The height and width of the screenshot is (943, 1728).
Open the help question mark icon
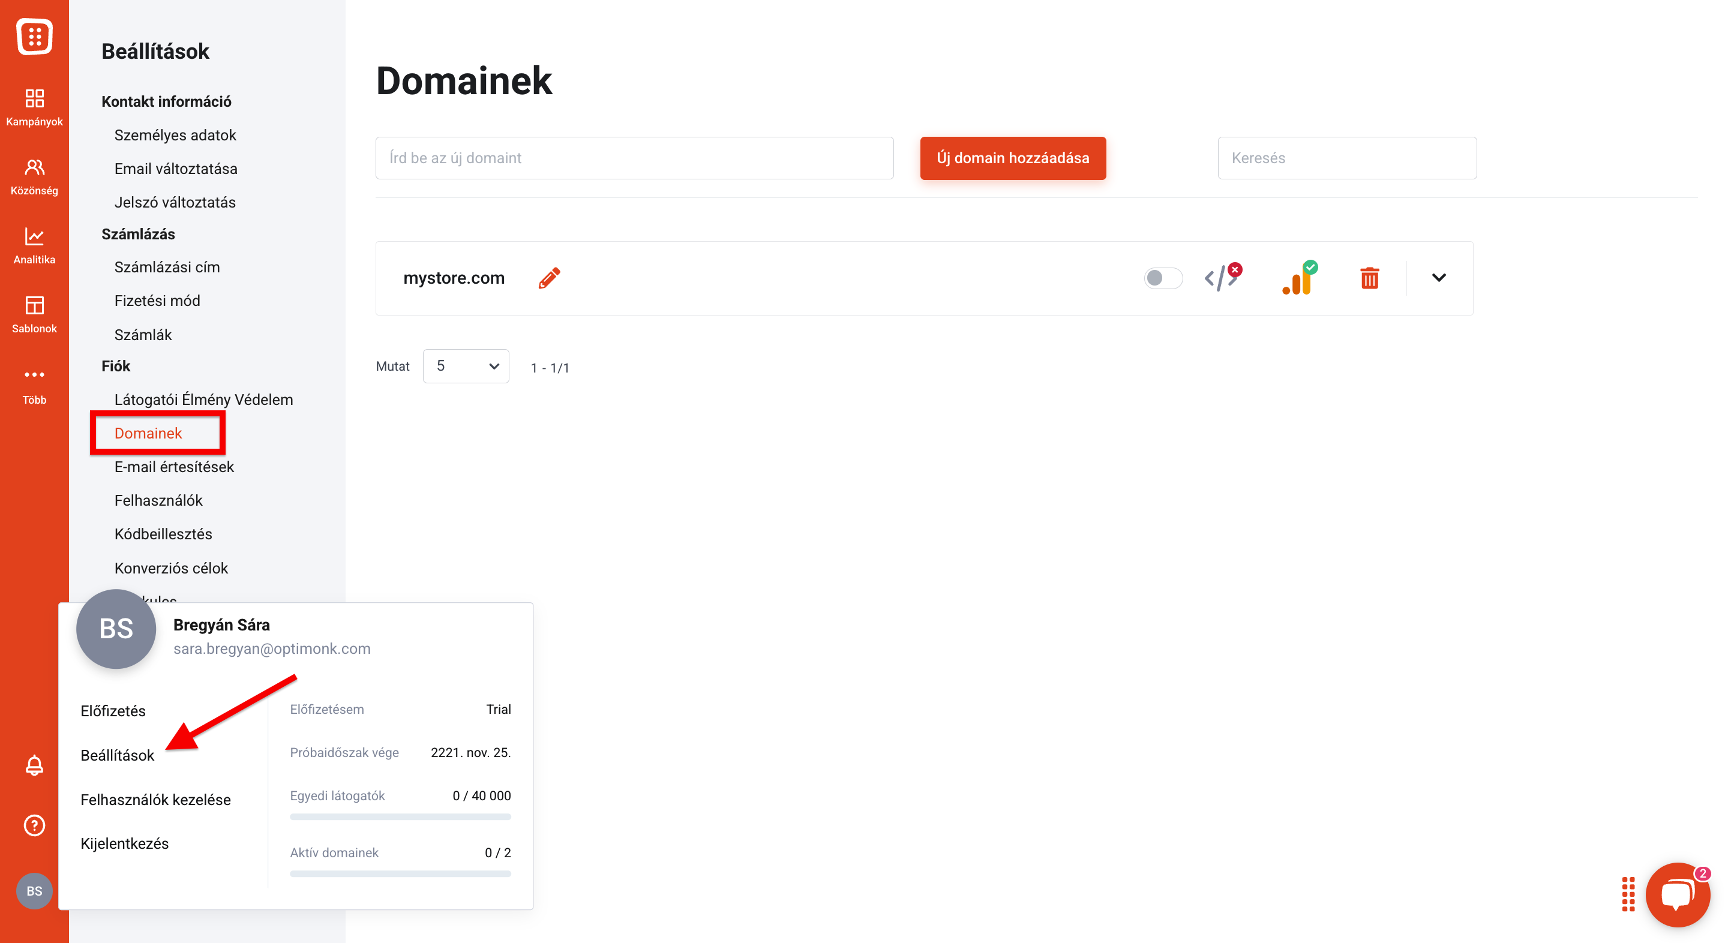(34, 825)
